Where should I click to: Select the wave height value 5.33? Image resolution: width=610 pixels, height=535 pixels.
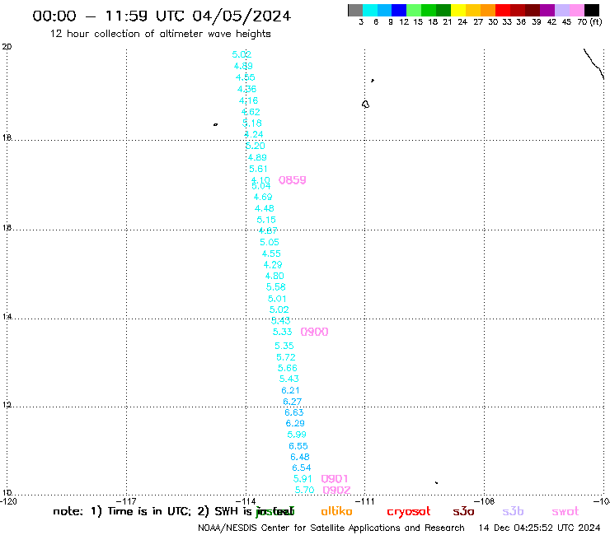[282, 332]
